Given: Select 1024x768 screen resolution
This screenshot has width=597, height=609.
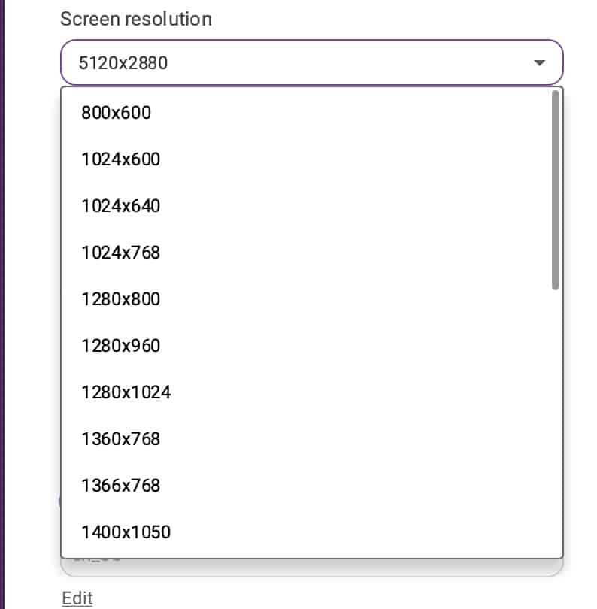Looking at the screenshot, I should (x=121, y=253).
